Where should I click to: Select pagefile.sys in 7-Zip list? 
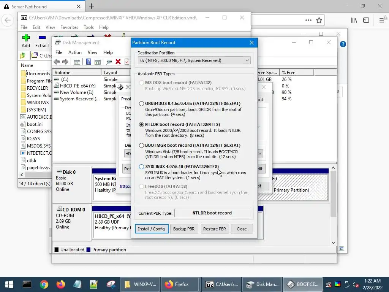click(x=38, y=168)
